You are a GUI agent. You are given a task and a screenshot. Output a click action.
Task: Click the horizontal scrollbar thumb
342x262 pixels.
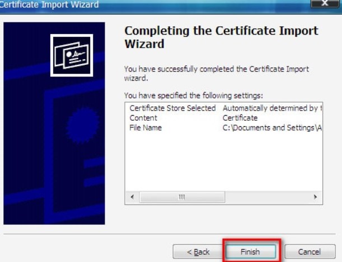tap(182, 197)
